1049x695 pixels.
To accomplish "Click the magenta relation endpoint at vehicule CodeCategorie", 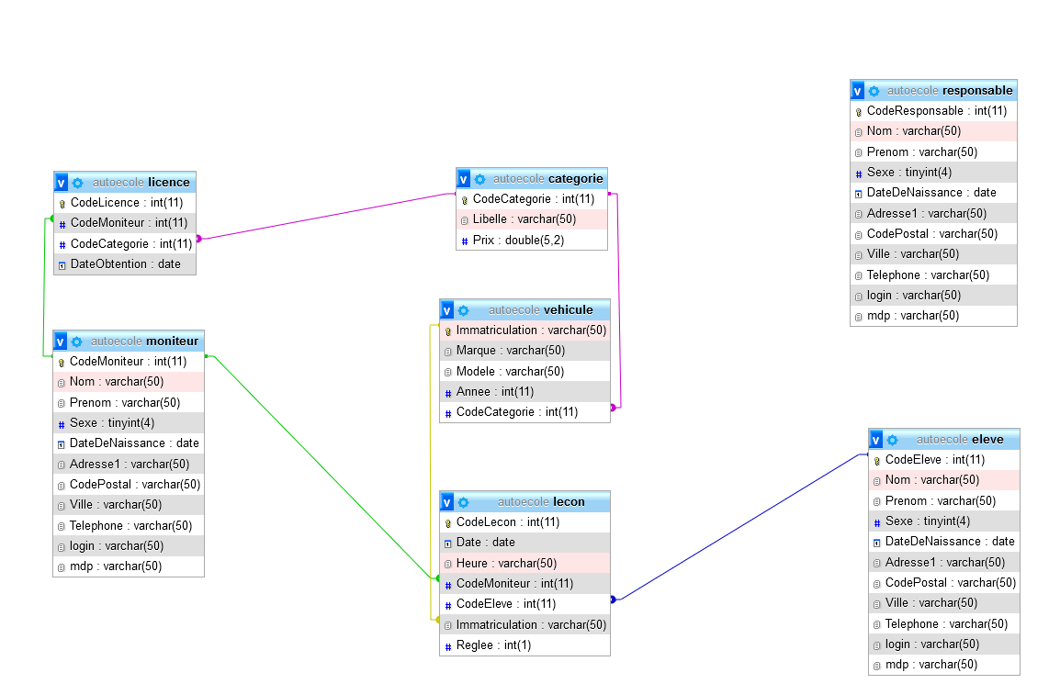I will click(x=614, y=407).
